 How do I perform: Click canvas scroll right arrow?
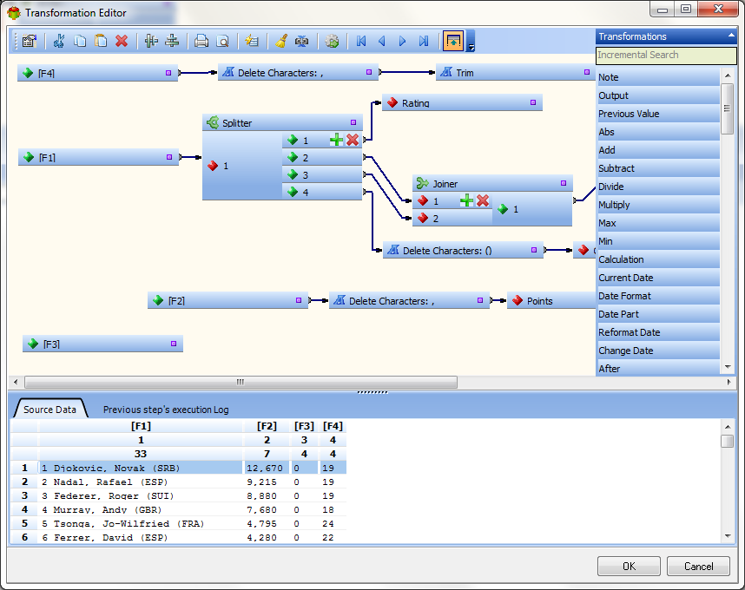[729, 382]
